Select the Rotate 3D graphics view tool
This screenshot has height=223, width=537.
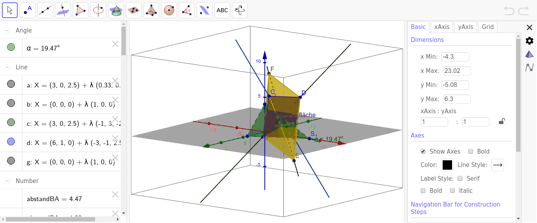240,10
